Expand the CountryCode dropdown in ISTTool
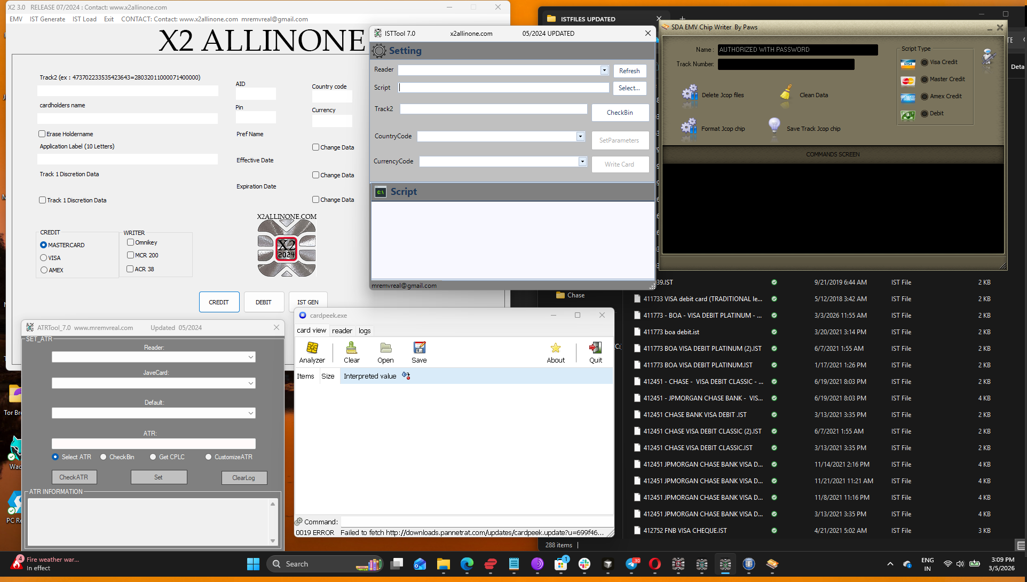This screenshot has height=582, width=1027. [580, 137]
